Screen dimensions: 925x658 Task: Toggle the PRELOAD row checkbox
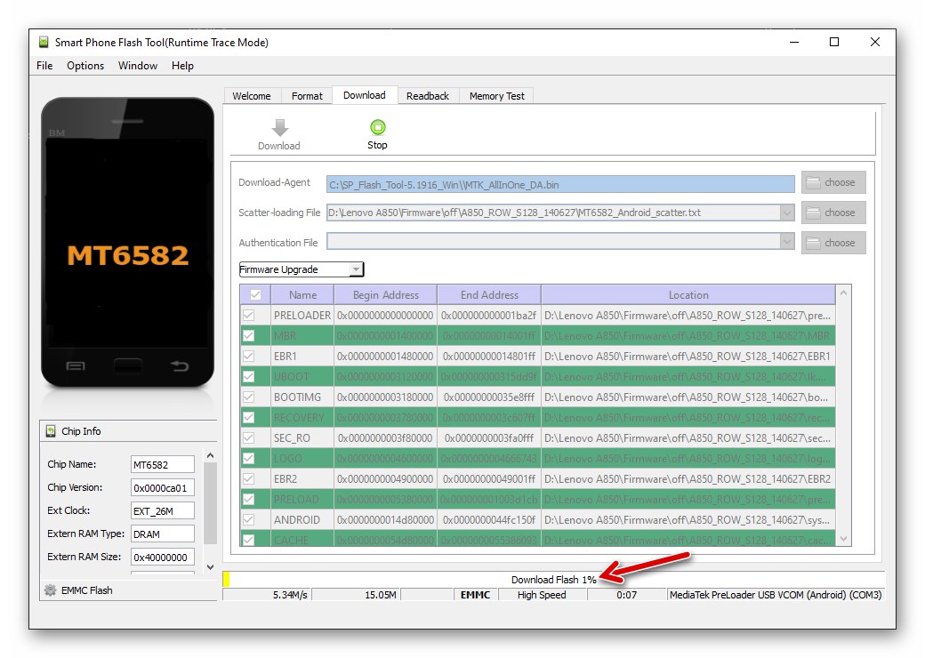click(248, 499)
